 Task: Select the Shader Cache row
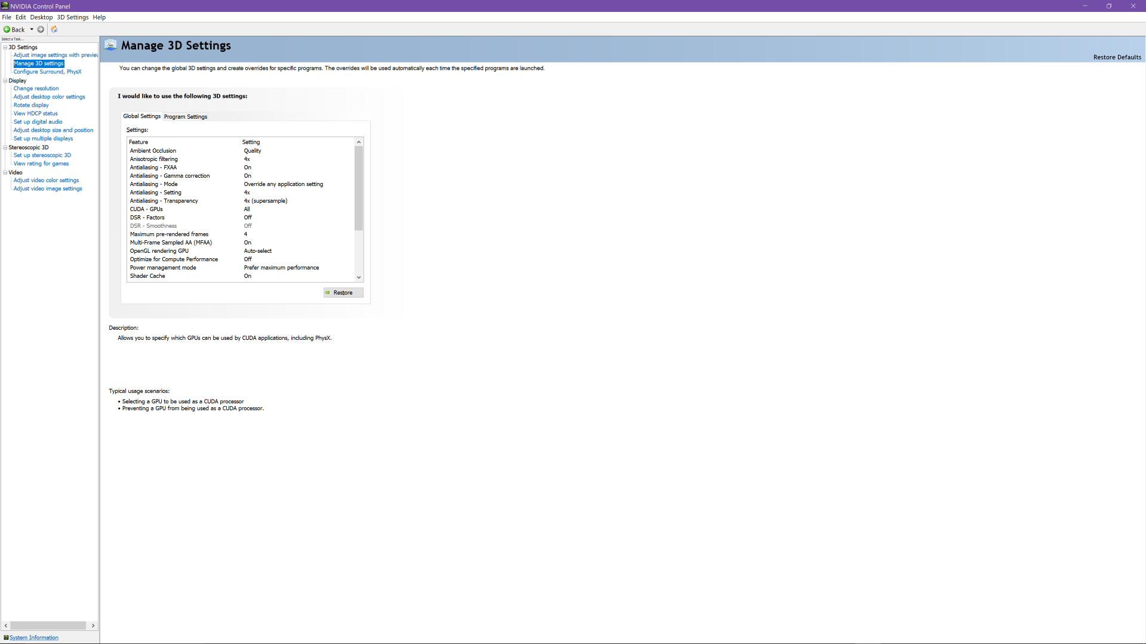click(241, 276)
